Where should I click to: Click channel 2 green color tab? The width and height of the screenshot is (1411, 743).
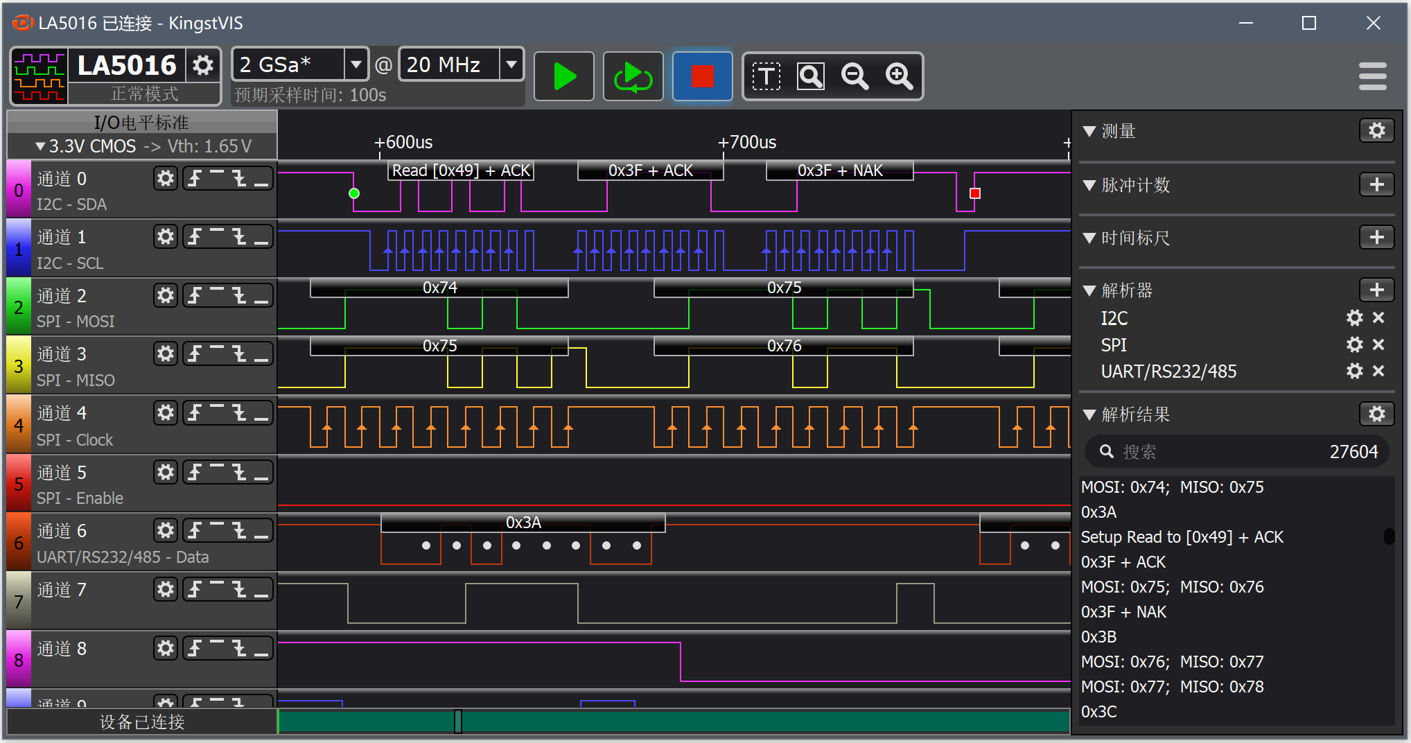click(19, 307)
